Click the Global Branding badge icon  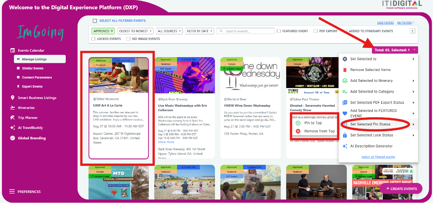point(12,138)
